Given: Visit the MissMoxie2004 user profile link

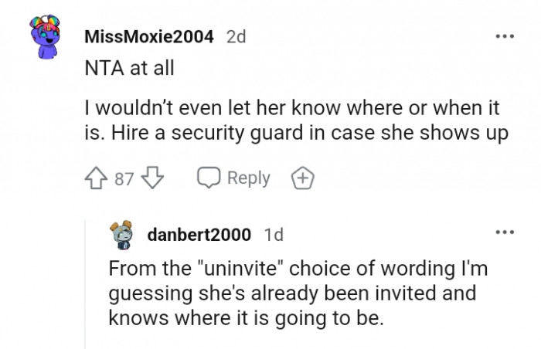Looking at the screenshot, I should coord(149,37).
